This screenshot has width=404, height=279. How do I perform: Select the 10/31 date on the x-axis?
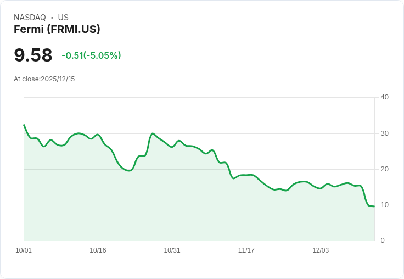click(x=172, y=250)
